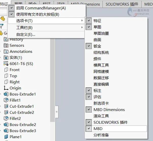153x141 pixels.
Task: Open 自定义(E)... menu entry
Action: [46, 34]
